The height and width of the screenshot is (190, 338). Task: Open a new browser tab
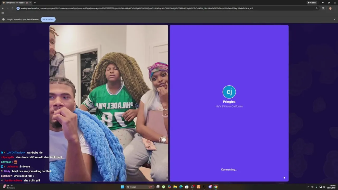point(35,3)
